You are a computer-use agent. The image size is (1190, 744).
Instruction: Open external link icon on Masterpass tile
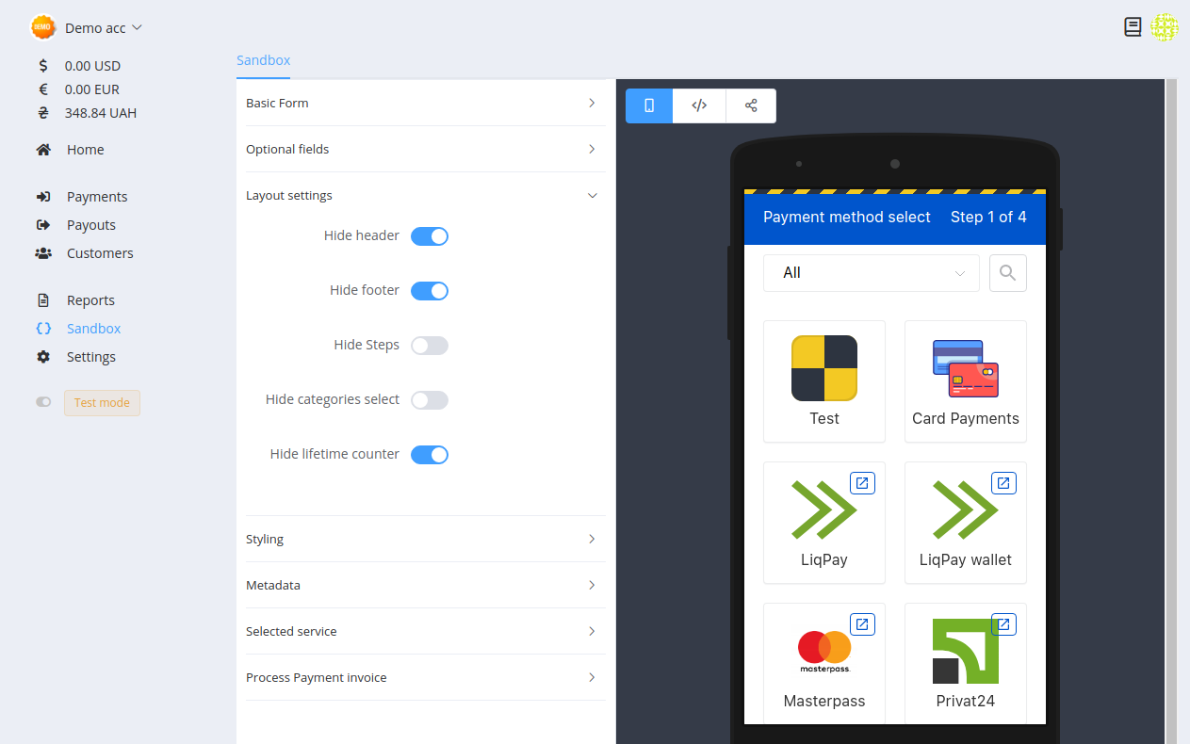point(862,624)
